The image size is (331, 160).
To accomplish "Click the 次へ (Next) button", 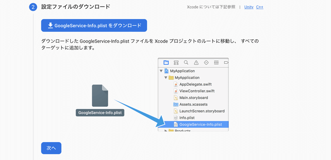I will 51,148.
